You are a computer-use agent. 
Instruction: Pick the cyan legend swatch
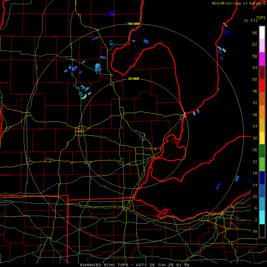click(x=262, y=217)
